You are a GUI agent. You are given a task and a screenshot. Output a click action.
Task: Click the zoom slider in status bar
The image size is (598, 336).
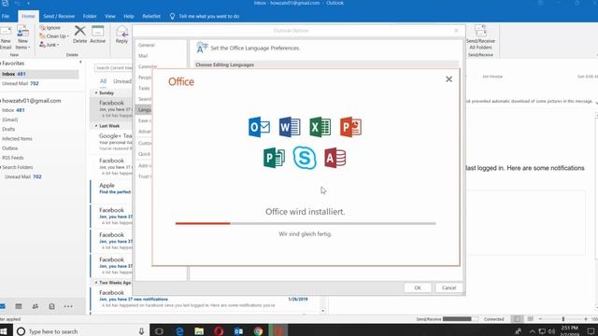click(x=563, y=319)
